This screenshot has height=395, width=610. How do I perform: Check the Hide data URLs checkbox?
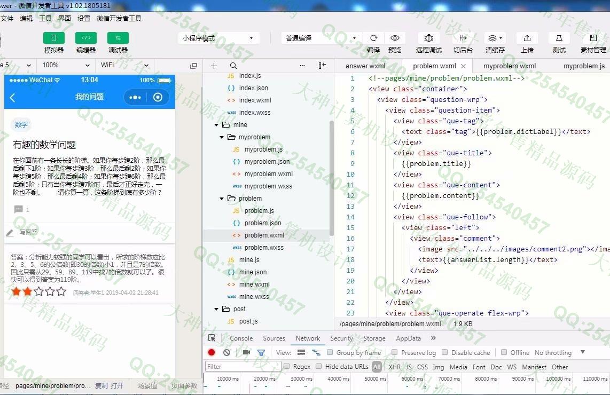pyautogui.click(x=319, y=366)
